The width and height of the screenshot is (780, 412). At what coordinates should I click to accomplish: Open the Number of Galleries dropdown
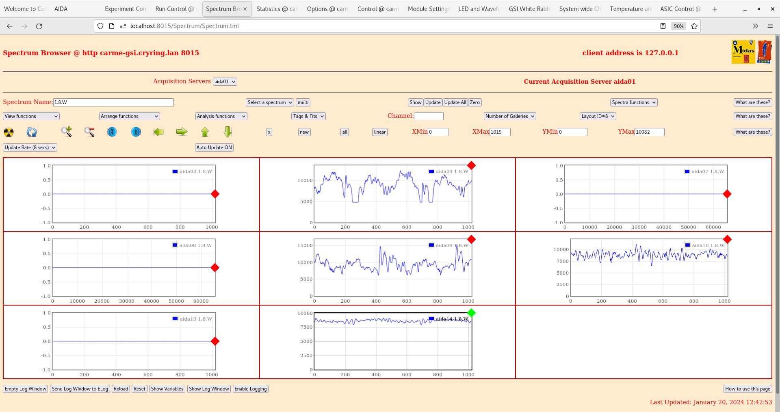click(510, 116)
